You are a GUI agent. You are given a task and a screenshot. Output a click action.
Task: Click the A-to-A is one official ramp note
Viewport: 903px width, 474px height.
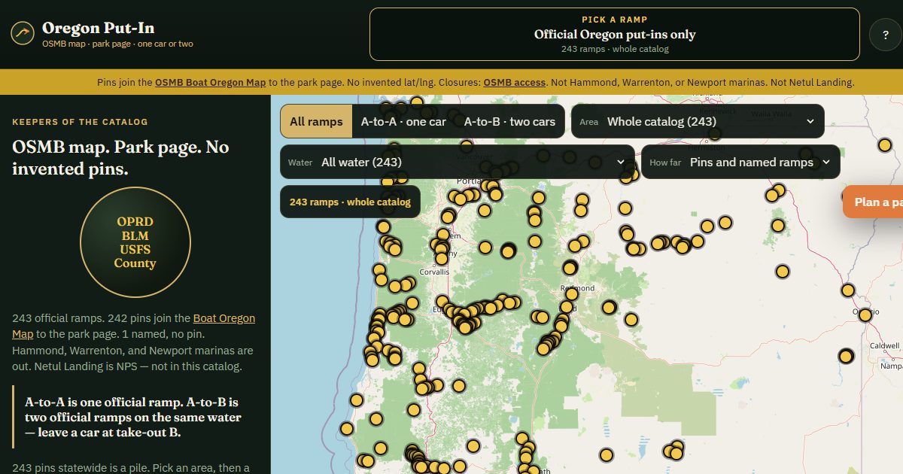point(133,417)
